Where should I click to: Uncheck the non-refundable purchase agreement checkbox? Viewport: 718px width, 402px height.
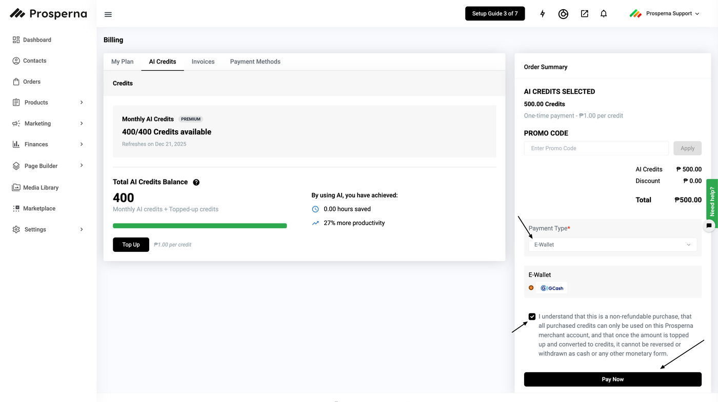click(x=532, y=317)
